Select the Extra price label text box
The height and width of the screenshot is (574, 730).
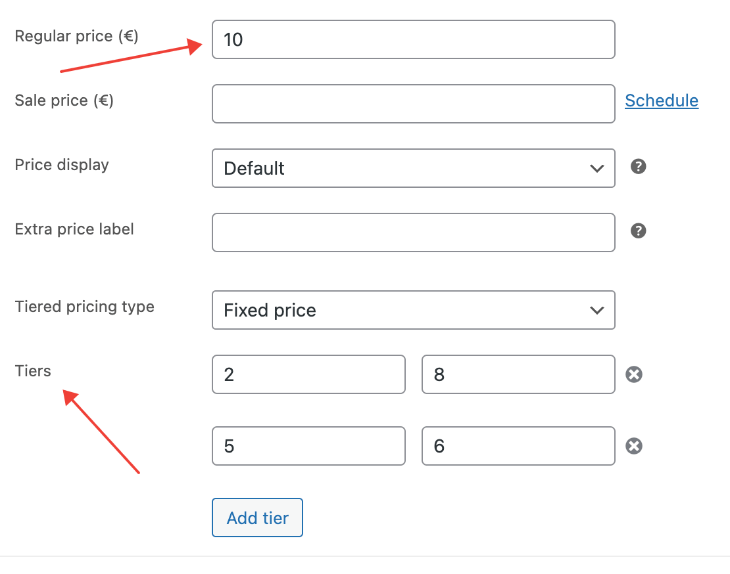click(x=413, y=232)
